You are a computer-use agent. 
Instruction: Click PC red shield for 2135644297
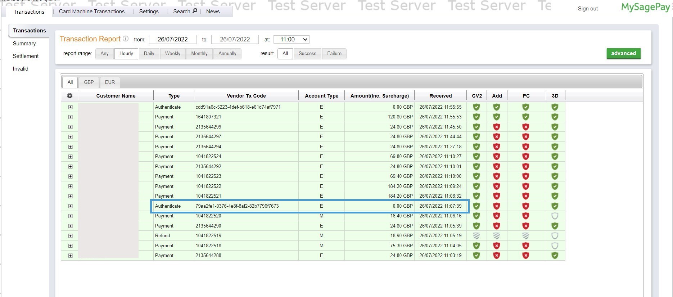[x=526, y=137]
